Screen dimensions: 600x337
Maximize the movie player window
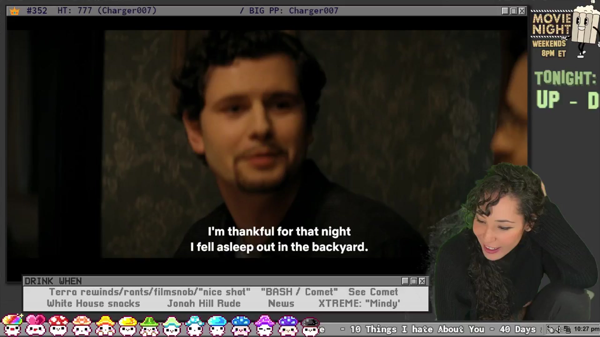click(513, 11)
